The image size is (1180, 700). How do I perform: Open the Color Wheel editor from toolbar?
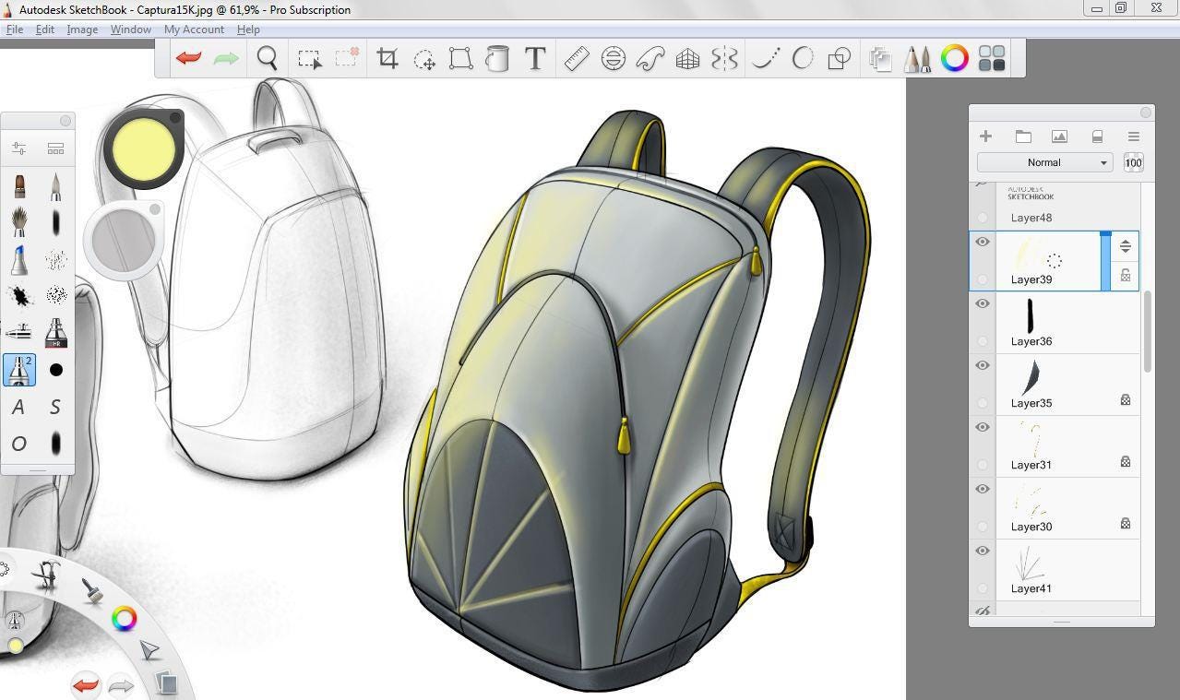tap(955, 59)
